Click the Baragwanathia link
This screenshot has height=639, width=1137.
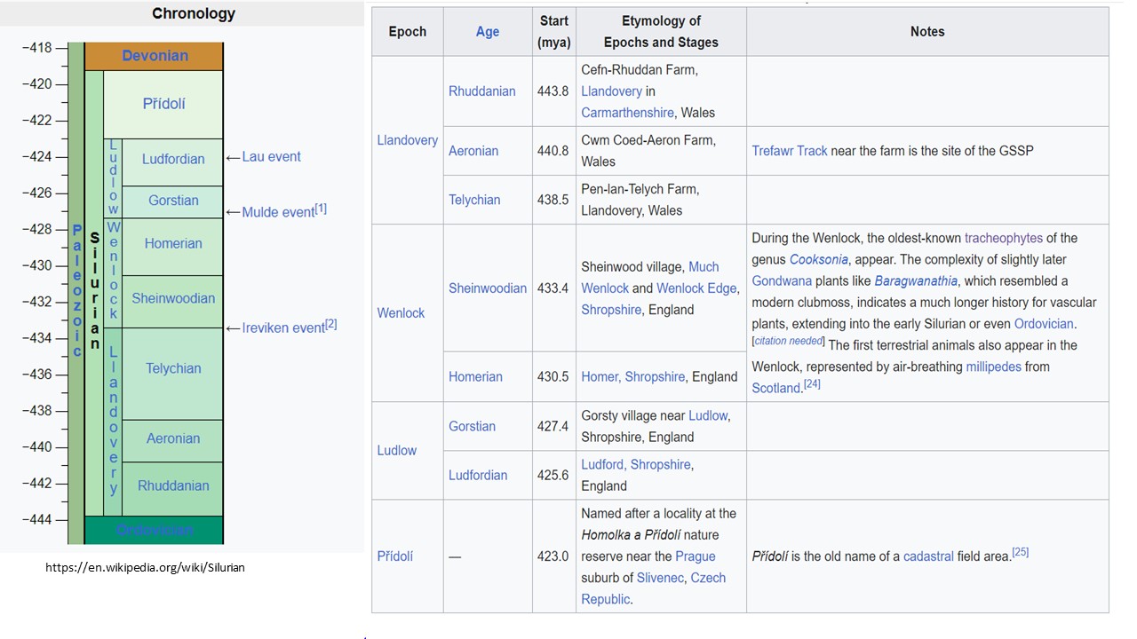pos(915,281)
